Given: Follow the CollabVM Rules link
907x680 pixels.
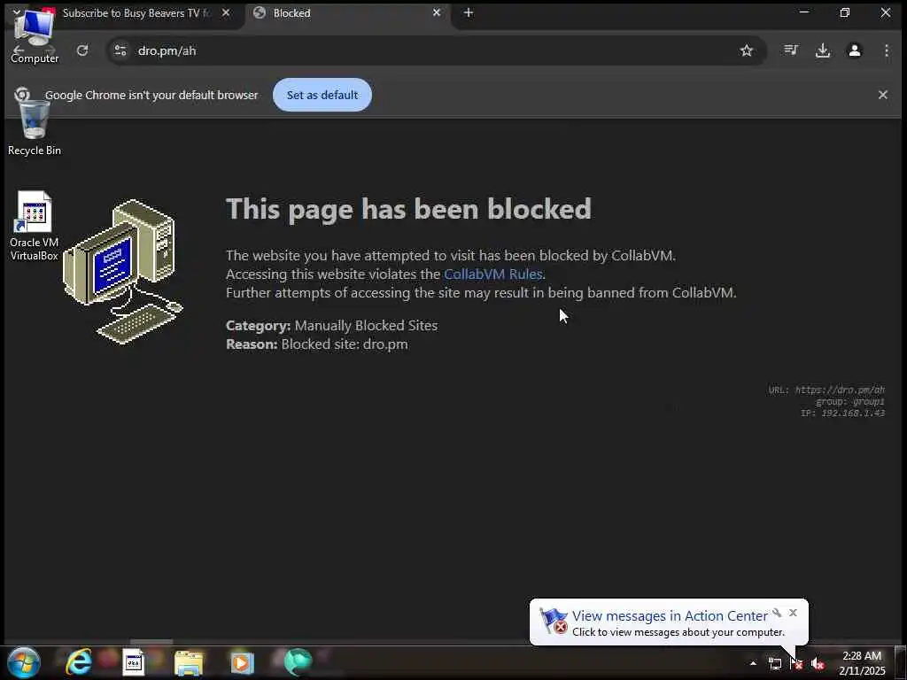Looking at the screenshot, I should click(x=492, y=274).
